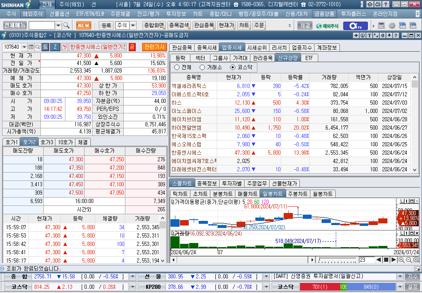
Task: Switch to the 주봉차트 tab
Action: tap(298, 194)
